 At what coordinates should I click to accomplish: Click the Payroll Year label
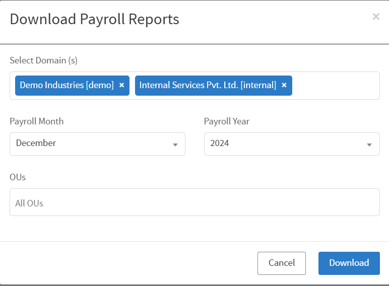pyautogui.click(x=226, y=121)
